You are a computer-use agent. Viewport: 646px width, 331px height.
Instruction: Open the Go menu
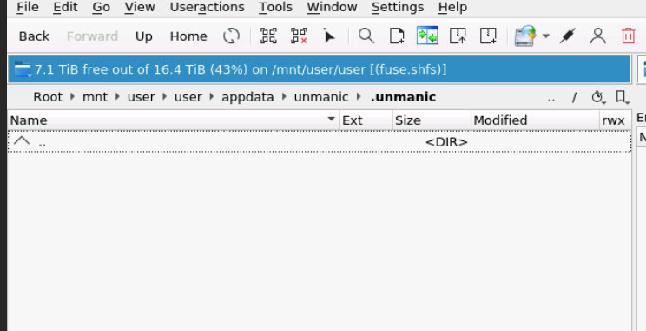click(x=102, y=8)
